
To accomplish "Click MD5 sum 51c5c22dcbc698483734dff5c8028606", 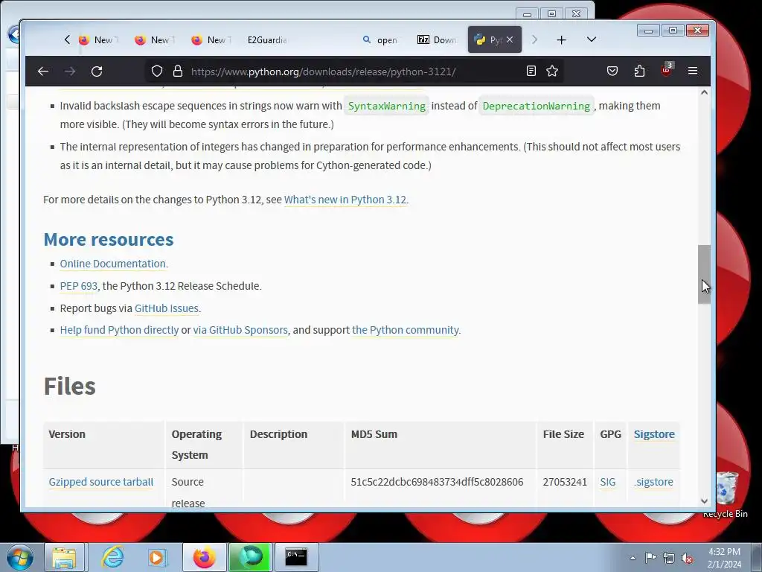I will click(x=437, y=482).
